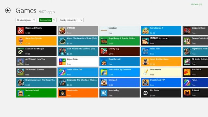Click the Doom and Destiny app icon
Image resolution: width=208 pixels, height=117 pixels.
point(21,31)
